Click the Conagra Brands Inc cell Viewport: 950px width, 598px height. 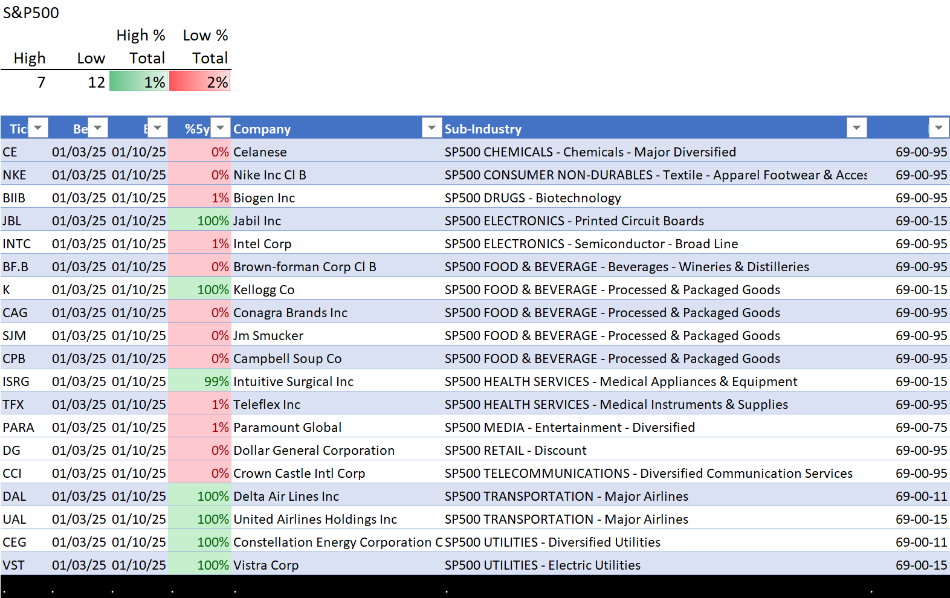click(337, 312)
